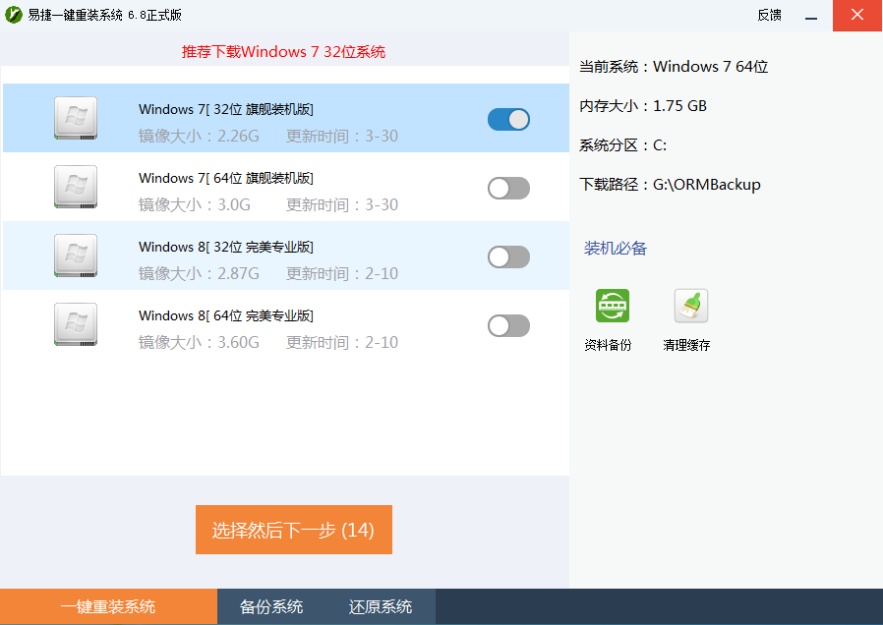883x625 pixels.
Task: Click the 易捷一键重装系统 6.8正式版 window title
Action: pos(105,15)
